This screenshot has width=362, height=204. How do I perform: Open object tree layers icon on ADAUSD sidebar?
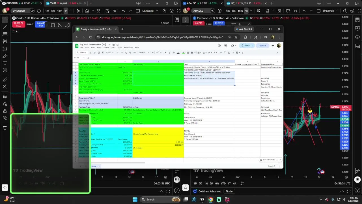(x=357, y=37)
